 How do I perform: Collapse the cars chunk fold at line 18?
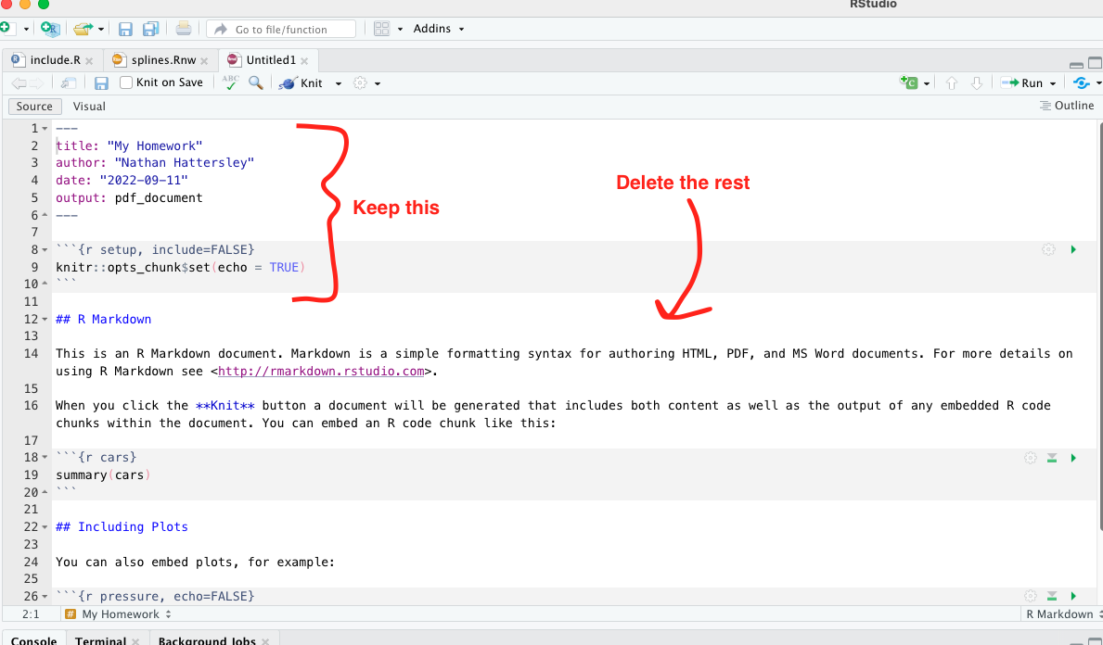coord(45,458)
